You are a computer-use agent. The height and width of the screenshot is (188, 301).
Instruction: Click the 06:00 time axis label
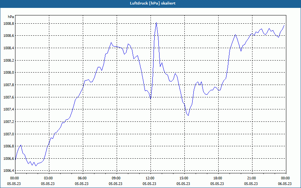coord(83,178)
